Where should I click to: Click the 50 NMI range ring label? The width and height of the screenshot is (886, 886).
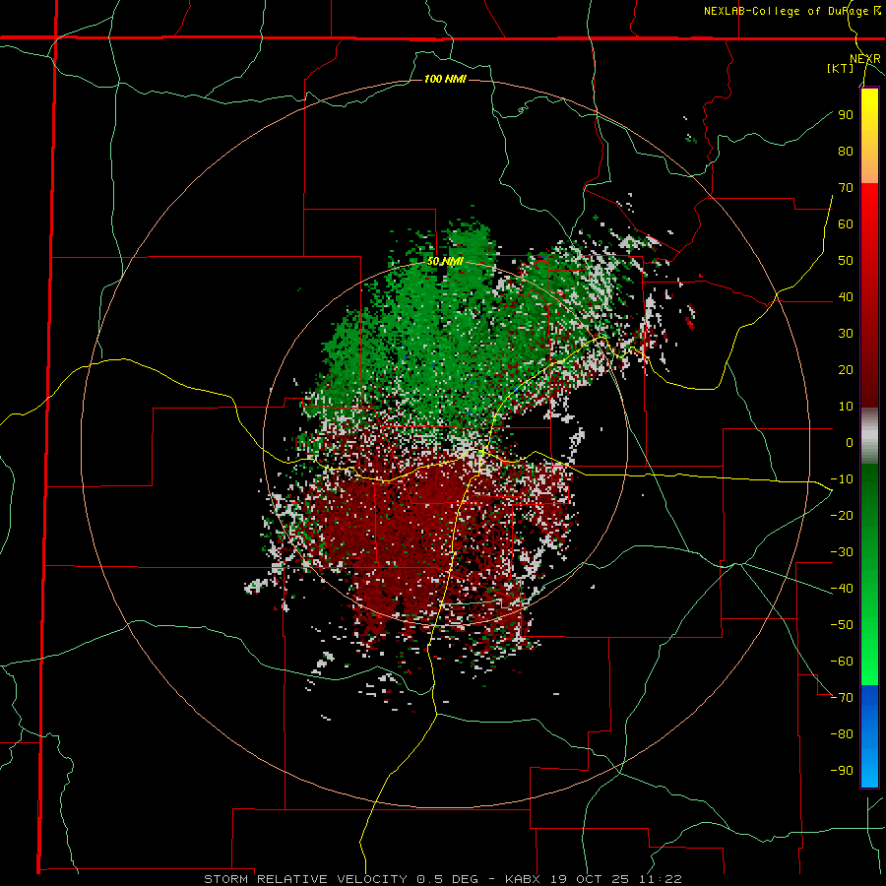pyautogui.click(x=445, y=261)
